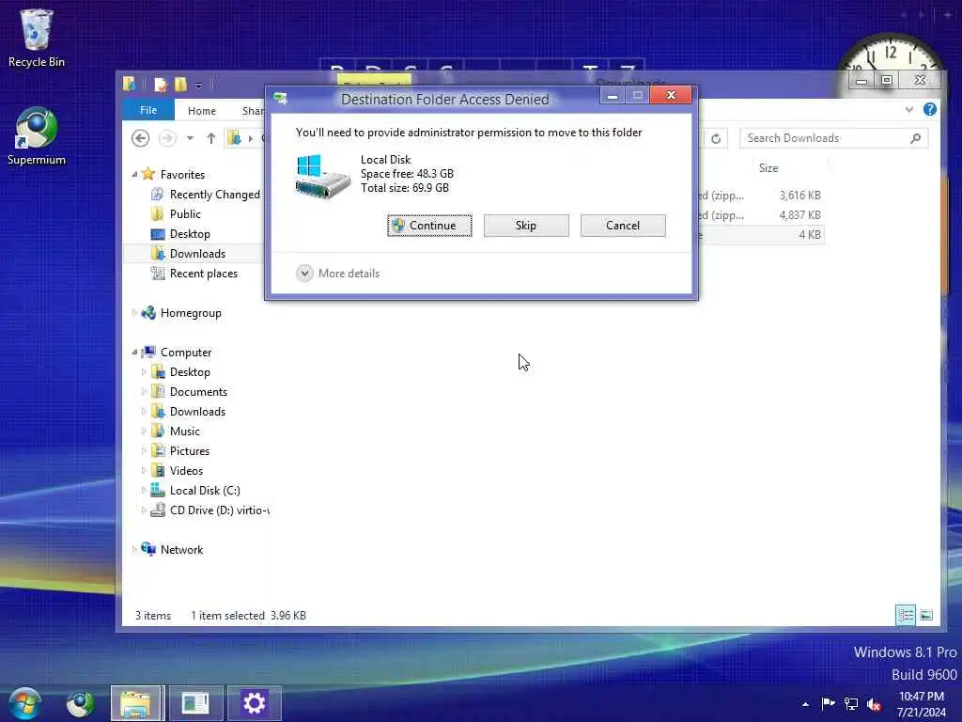Collapse the Favorites tree section
Image resolution: width=962 pixels, height=722 pixels.
point(134,174)
